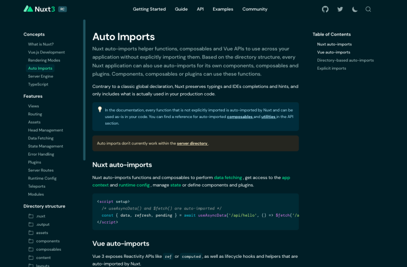Open the composables folder entry
The width and height of the screenshot is (407, 267).
[x=45, y=249]
